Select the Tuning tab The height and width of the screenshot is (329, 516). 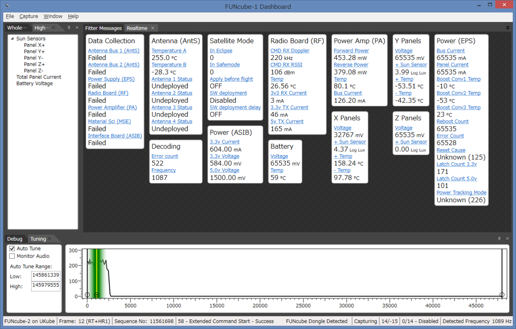pyautogui.click(x=38, y=239)
